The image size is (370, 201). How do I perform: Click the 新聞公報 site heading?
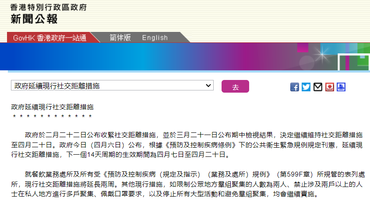34,19
